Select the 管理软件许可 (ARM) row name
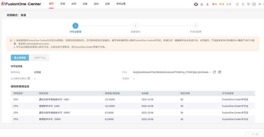 pos(50,119)
